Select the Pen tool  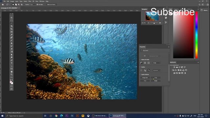[11, 60]
